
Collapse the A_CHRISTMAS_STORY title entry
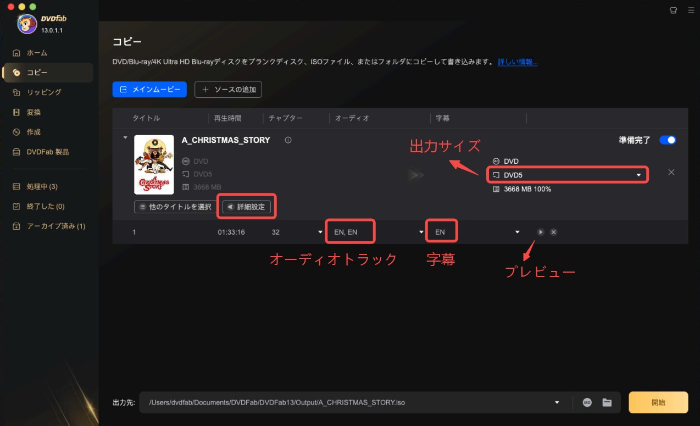[x=125, y=137]
